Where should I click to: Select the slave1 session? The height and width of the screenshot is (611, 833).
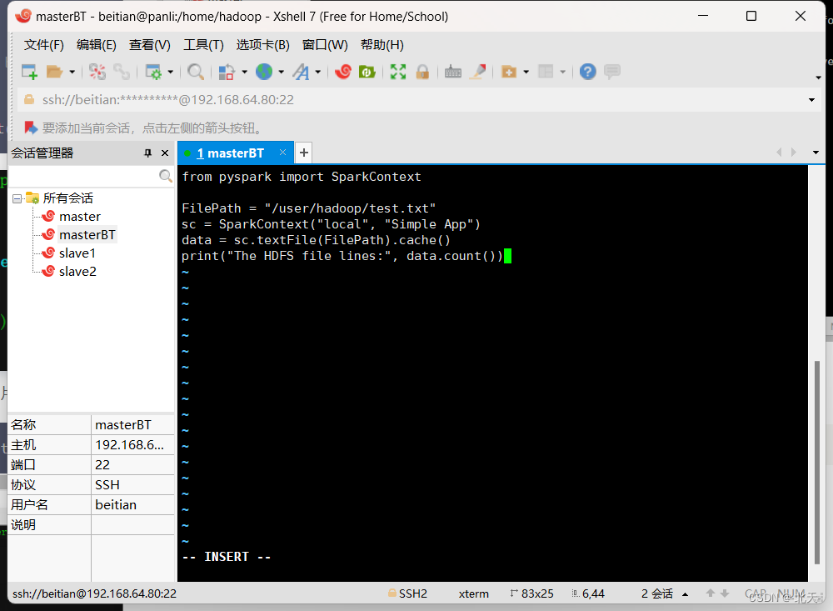(77, 253)
